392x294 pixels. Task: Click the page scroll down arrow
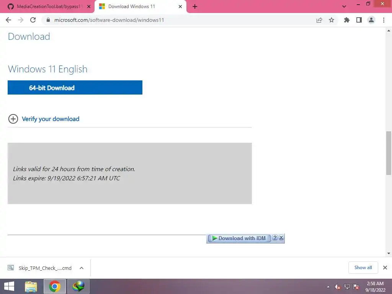tap(389, 253)
